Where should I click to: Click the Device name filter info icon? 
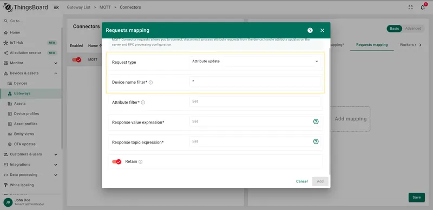[151, 83]
